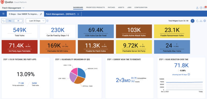Image resolution: width=207 pixels, height=99 pixels.
Task: Open the 71.4K 3rd Party Apps widget
Action: click(x=20, y=47)
